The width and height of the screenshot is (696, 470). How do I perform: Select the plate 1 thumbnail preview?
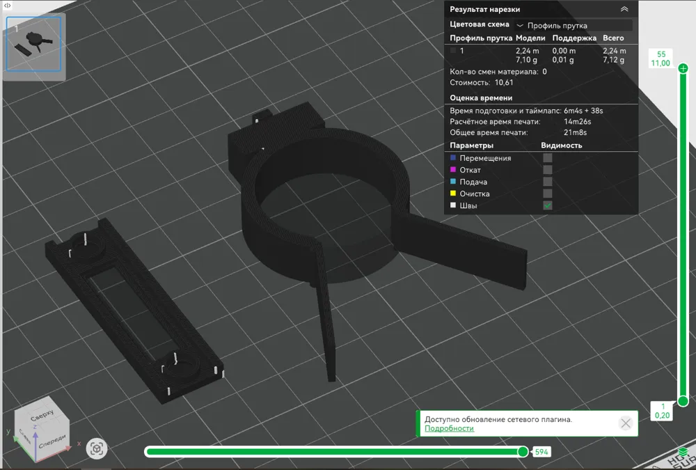[34, 43]
